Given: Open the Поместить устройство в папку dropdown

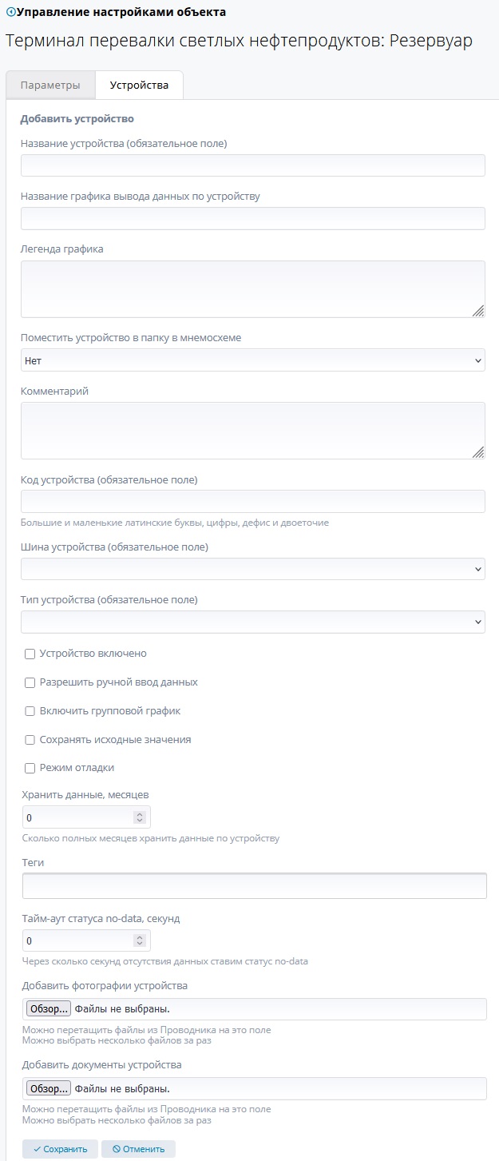Looking at the screenshot, I should pos(252,360).
